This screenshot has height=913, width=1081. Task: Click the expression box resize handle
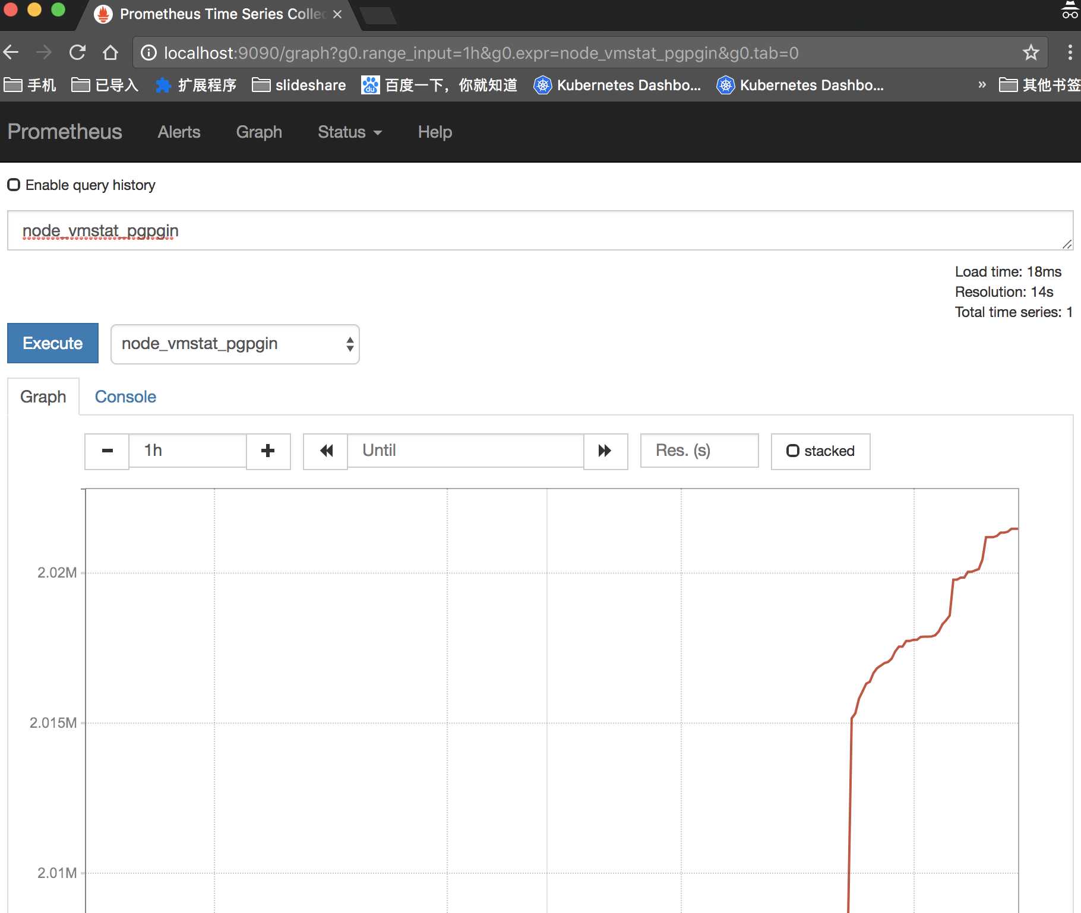[x=1067, y=244]
